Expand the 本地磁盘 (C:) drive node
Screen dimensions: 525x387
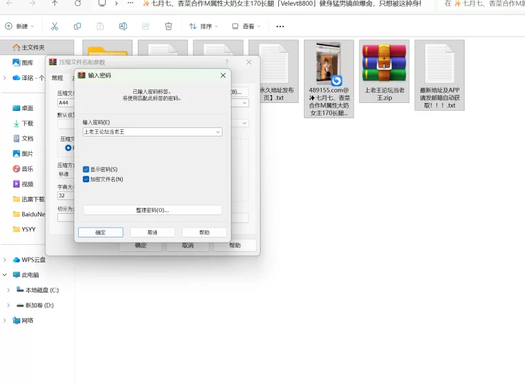tap(9, 290)
